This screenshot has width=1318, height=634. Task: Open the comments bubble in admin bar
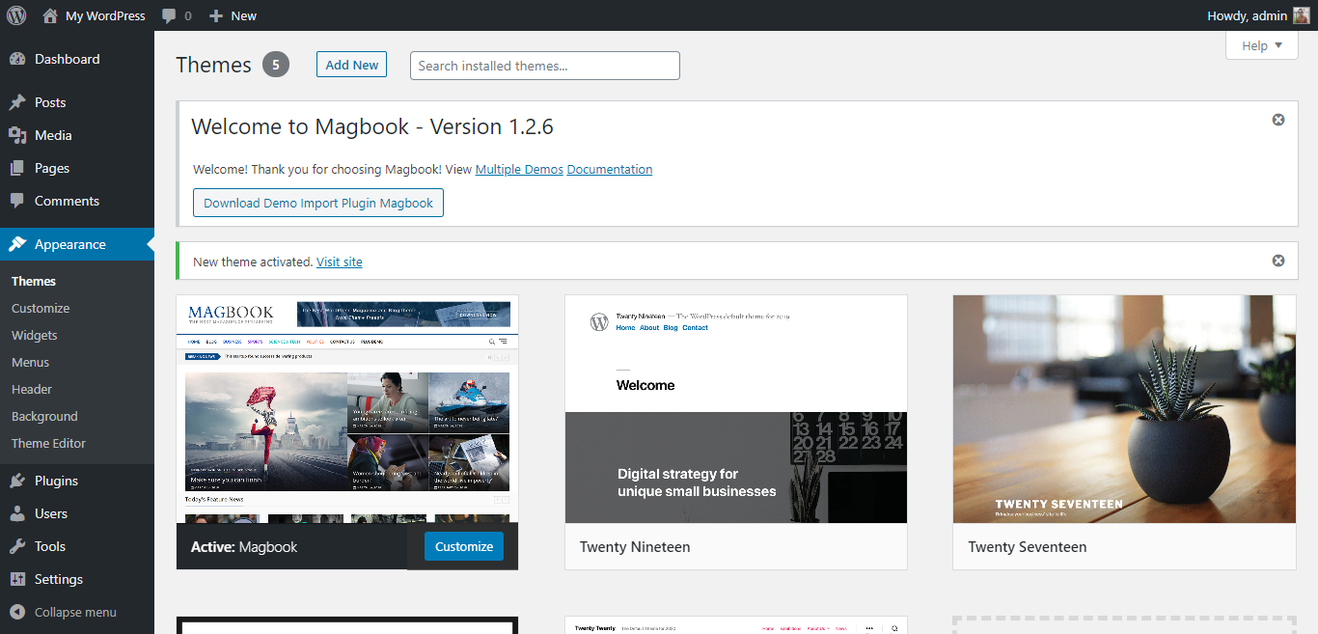coord(170,16)
